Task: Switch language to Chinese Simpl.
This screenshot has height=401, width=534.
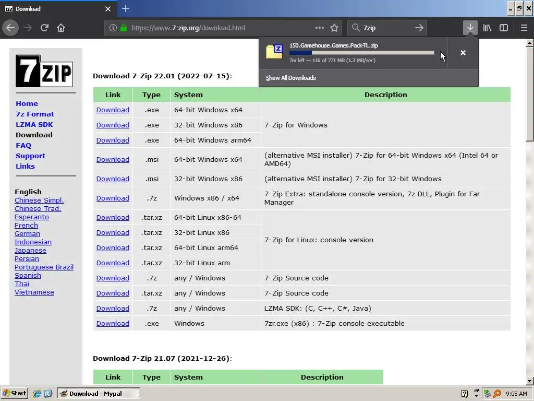Action: pos(39,200)
